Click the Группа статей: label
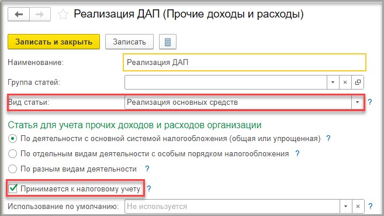 pos(34,82)
